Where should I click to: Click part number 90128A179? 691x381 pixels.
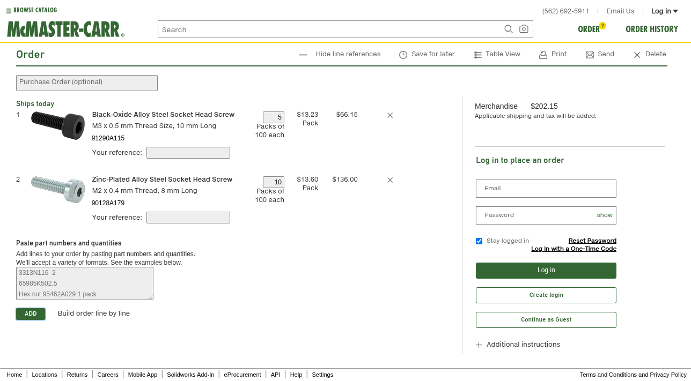coord(108,203)
